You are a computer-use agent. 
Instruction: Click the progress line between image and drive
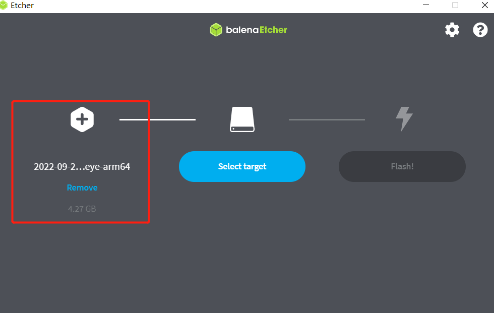click(157, 119)
